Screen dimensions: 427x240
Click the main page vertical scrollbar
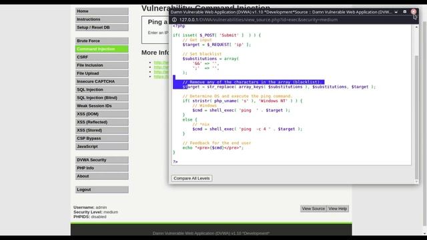(425, 123)
